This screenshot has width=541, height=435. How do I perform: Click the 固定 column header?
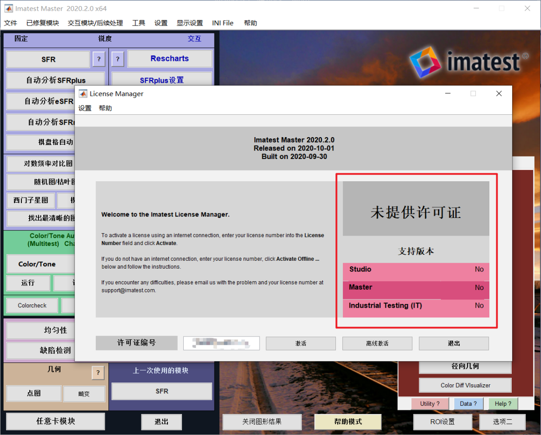click(21, 39)
